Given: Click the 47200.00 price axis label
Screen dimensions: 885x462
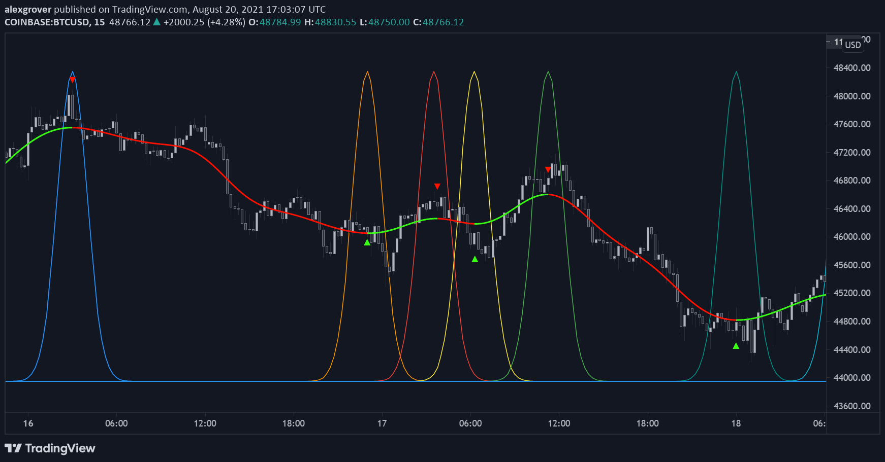Looking at the screenshot, I should tap(852, 153).
